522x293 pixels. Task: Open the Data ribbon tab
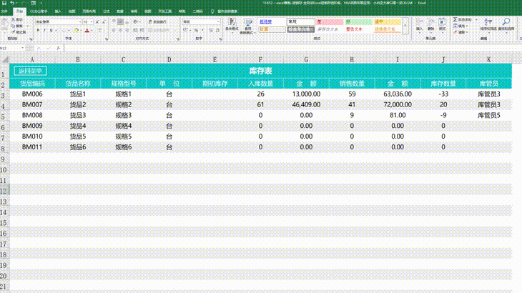click(120, 11)
